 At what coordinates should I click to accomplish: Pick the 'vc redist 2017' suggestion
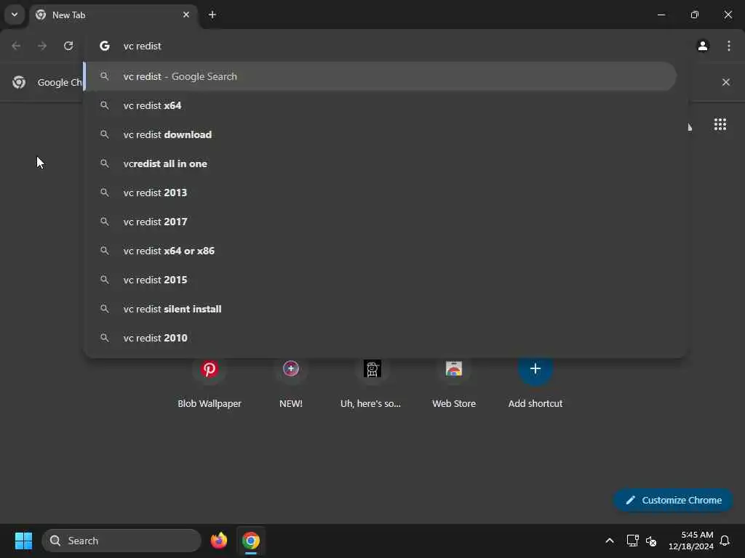380,222
